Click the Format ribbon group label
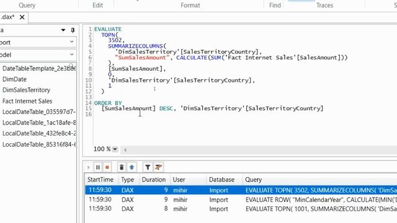 (190, 6)
